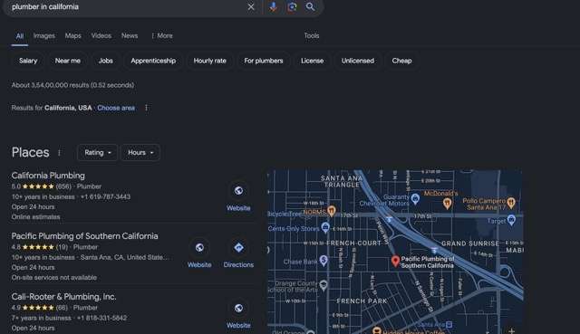Switch to the Maps tab

coord(72,36)
